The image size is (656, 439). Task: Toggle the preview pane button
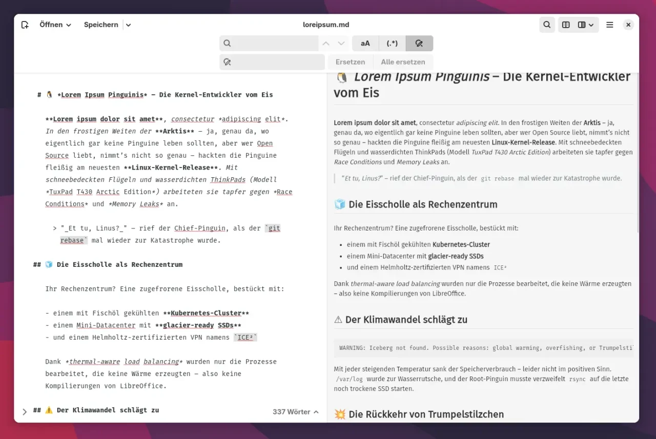tap(566, 25)
